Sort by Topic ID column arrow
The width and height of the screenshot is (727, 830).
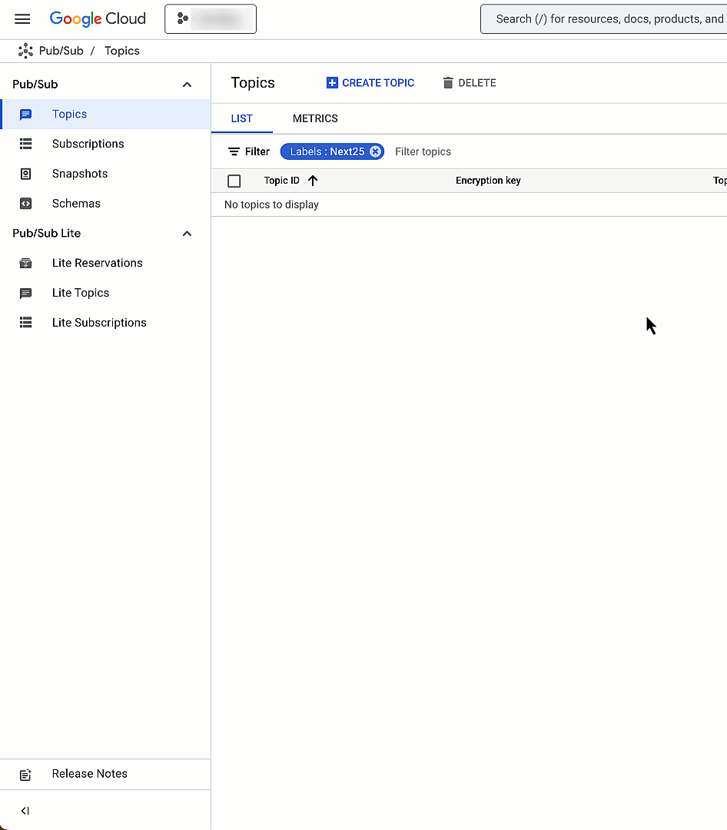pos(313,181)
